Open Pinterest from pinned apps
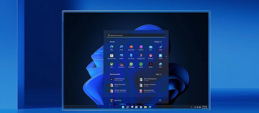 [151, 56]
